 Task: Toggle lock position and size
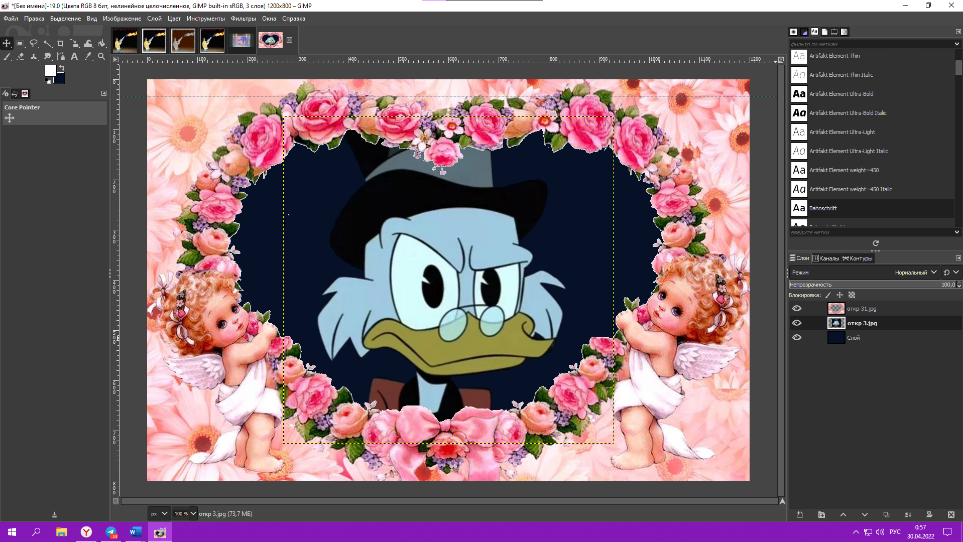840,295
